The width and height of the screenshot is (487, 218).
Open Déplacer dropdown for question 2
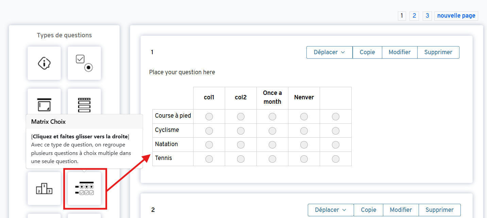click(331, 210)
